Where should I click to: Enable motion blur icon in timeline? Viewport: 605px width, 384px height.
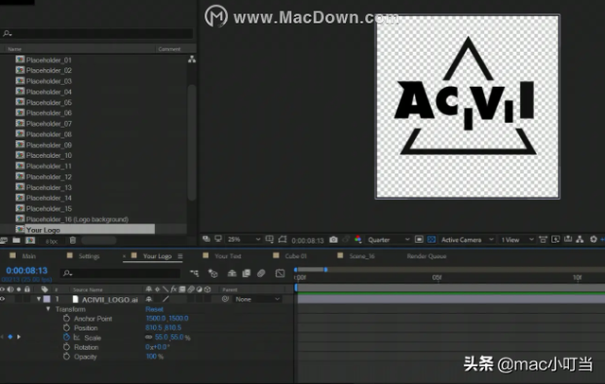pyautogui.click(x=261, y=273)
